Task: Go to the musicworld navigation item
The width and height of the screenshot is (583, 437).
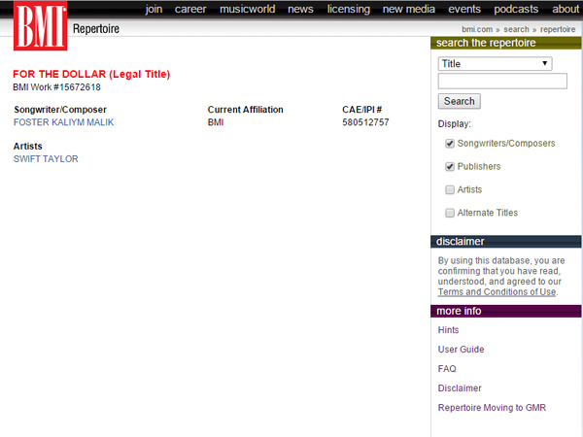Action: 246,9
